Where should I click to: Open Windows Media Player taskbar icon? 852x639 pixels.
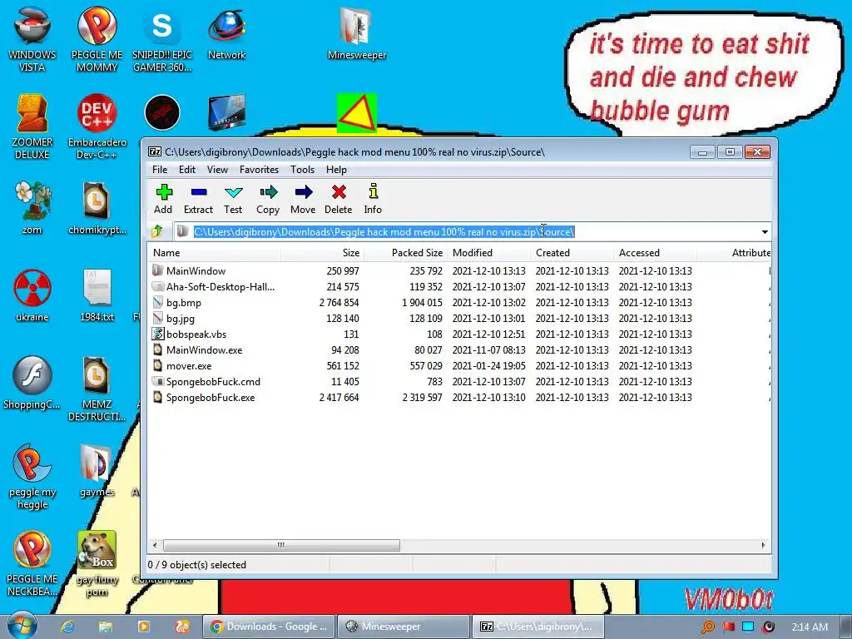click(143, 627)
